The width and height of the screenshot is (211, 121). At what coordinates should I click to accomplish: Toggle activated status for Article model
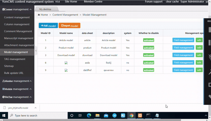pos(149,40)
